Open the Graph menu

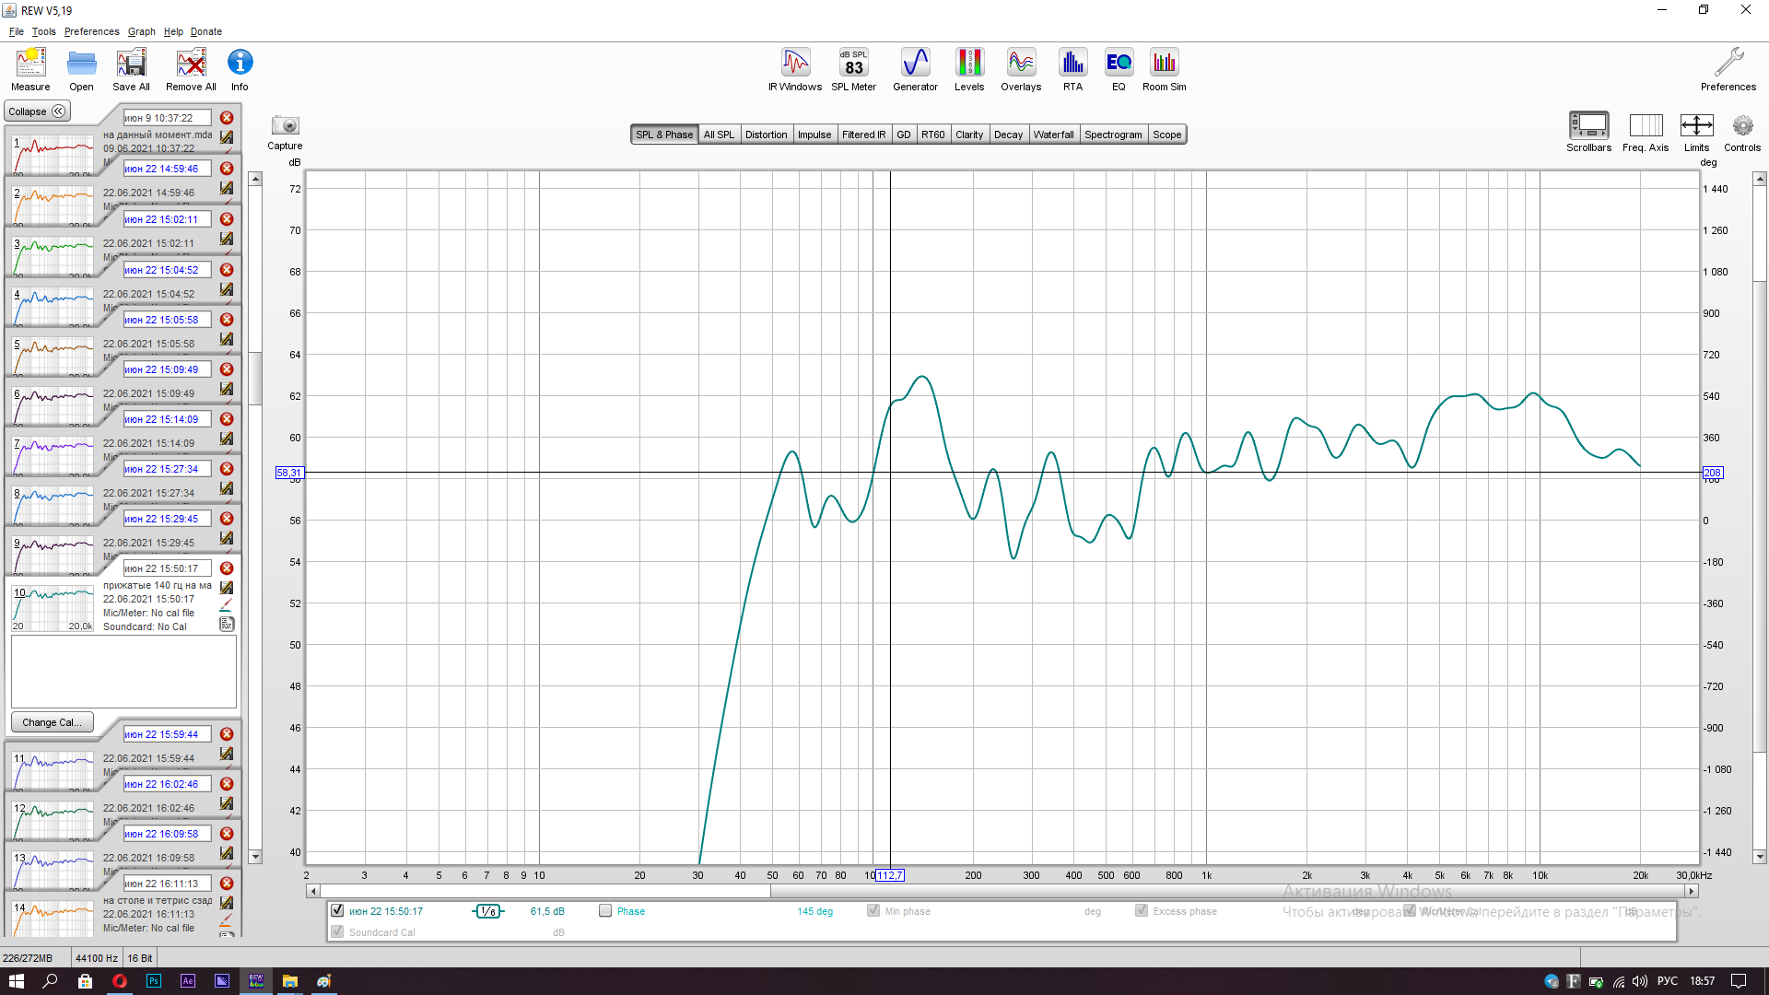141,31
